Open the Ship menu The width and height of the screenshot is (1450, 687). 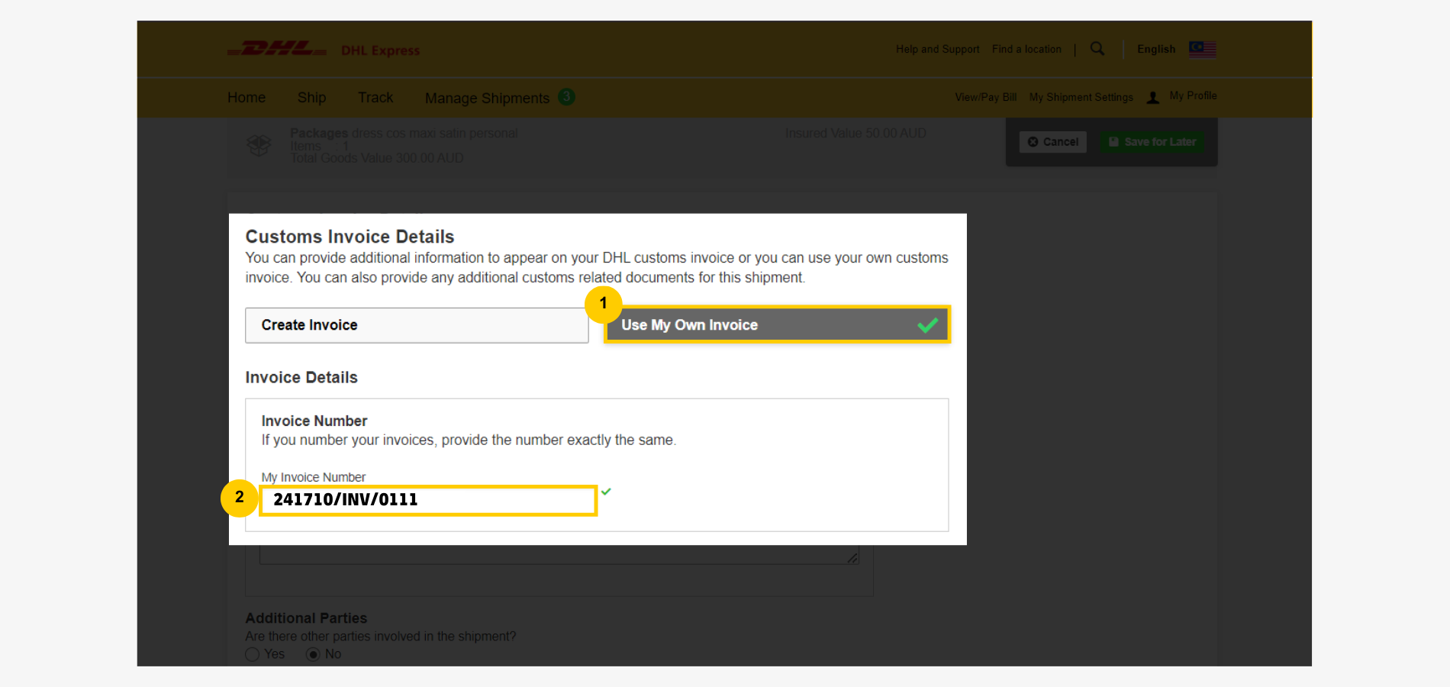311,98
